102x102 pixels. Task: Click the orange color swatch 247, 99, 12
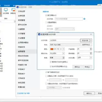(52, 49)
